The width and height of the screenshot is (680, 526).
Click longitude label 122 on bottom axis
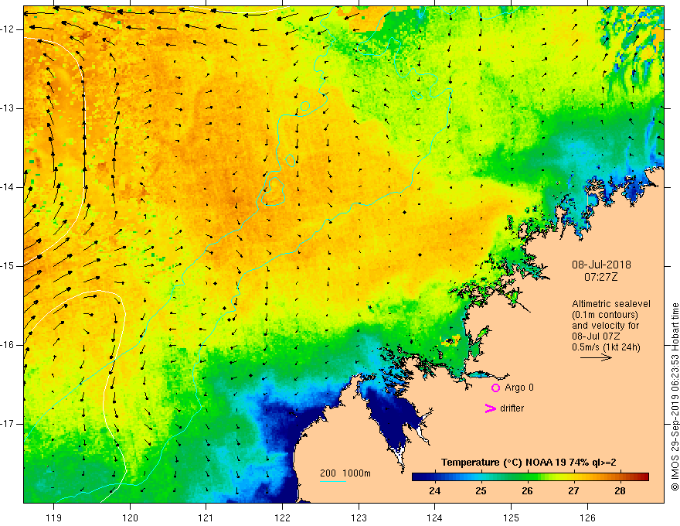tap(282, 517)
